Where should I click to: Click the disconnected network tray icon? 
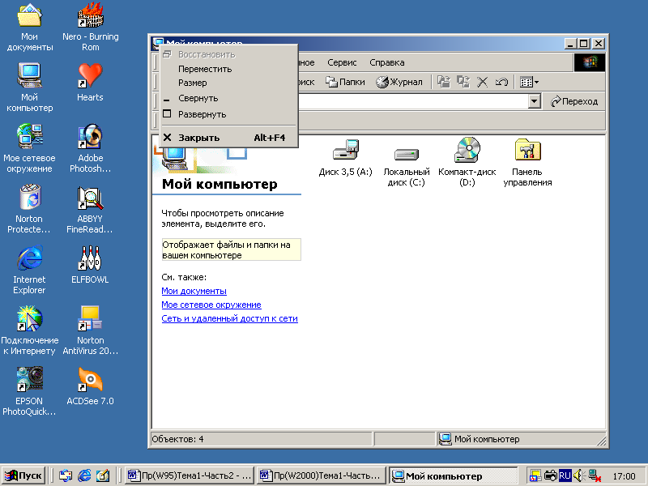coord(595,475)
